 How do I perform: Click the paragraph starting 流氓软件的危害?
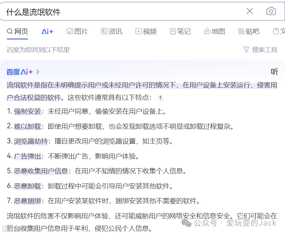coord(142,222)
